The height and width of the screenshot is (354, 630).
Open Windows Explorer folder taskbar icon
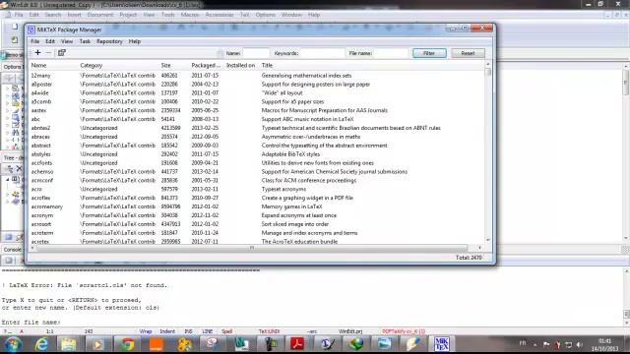pyautogui.click(x=69, y=344)
